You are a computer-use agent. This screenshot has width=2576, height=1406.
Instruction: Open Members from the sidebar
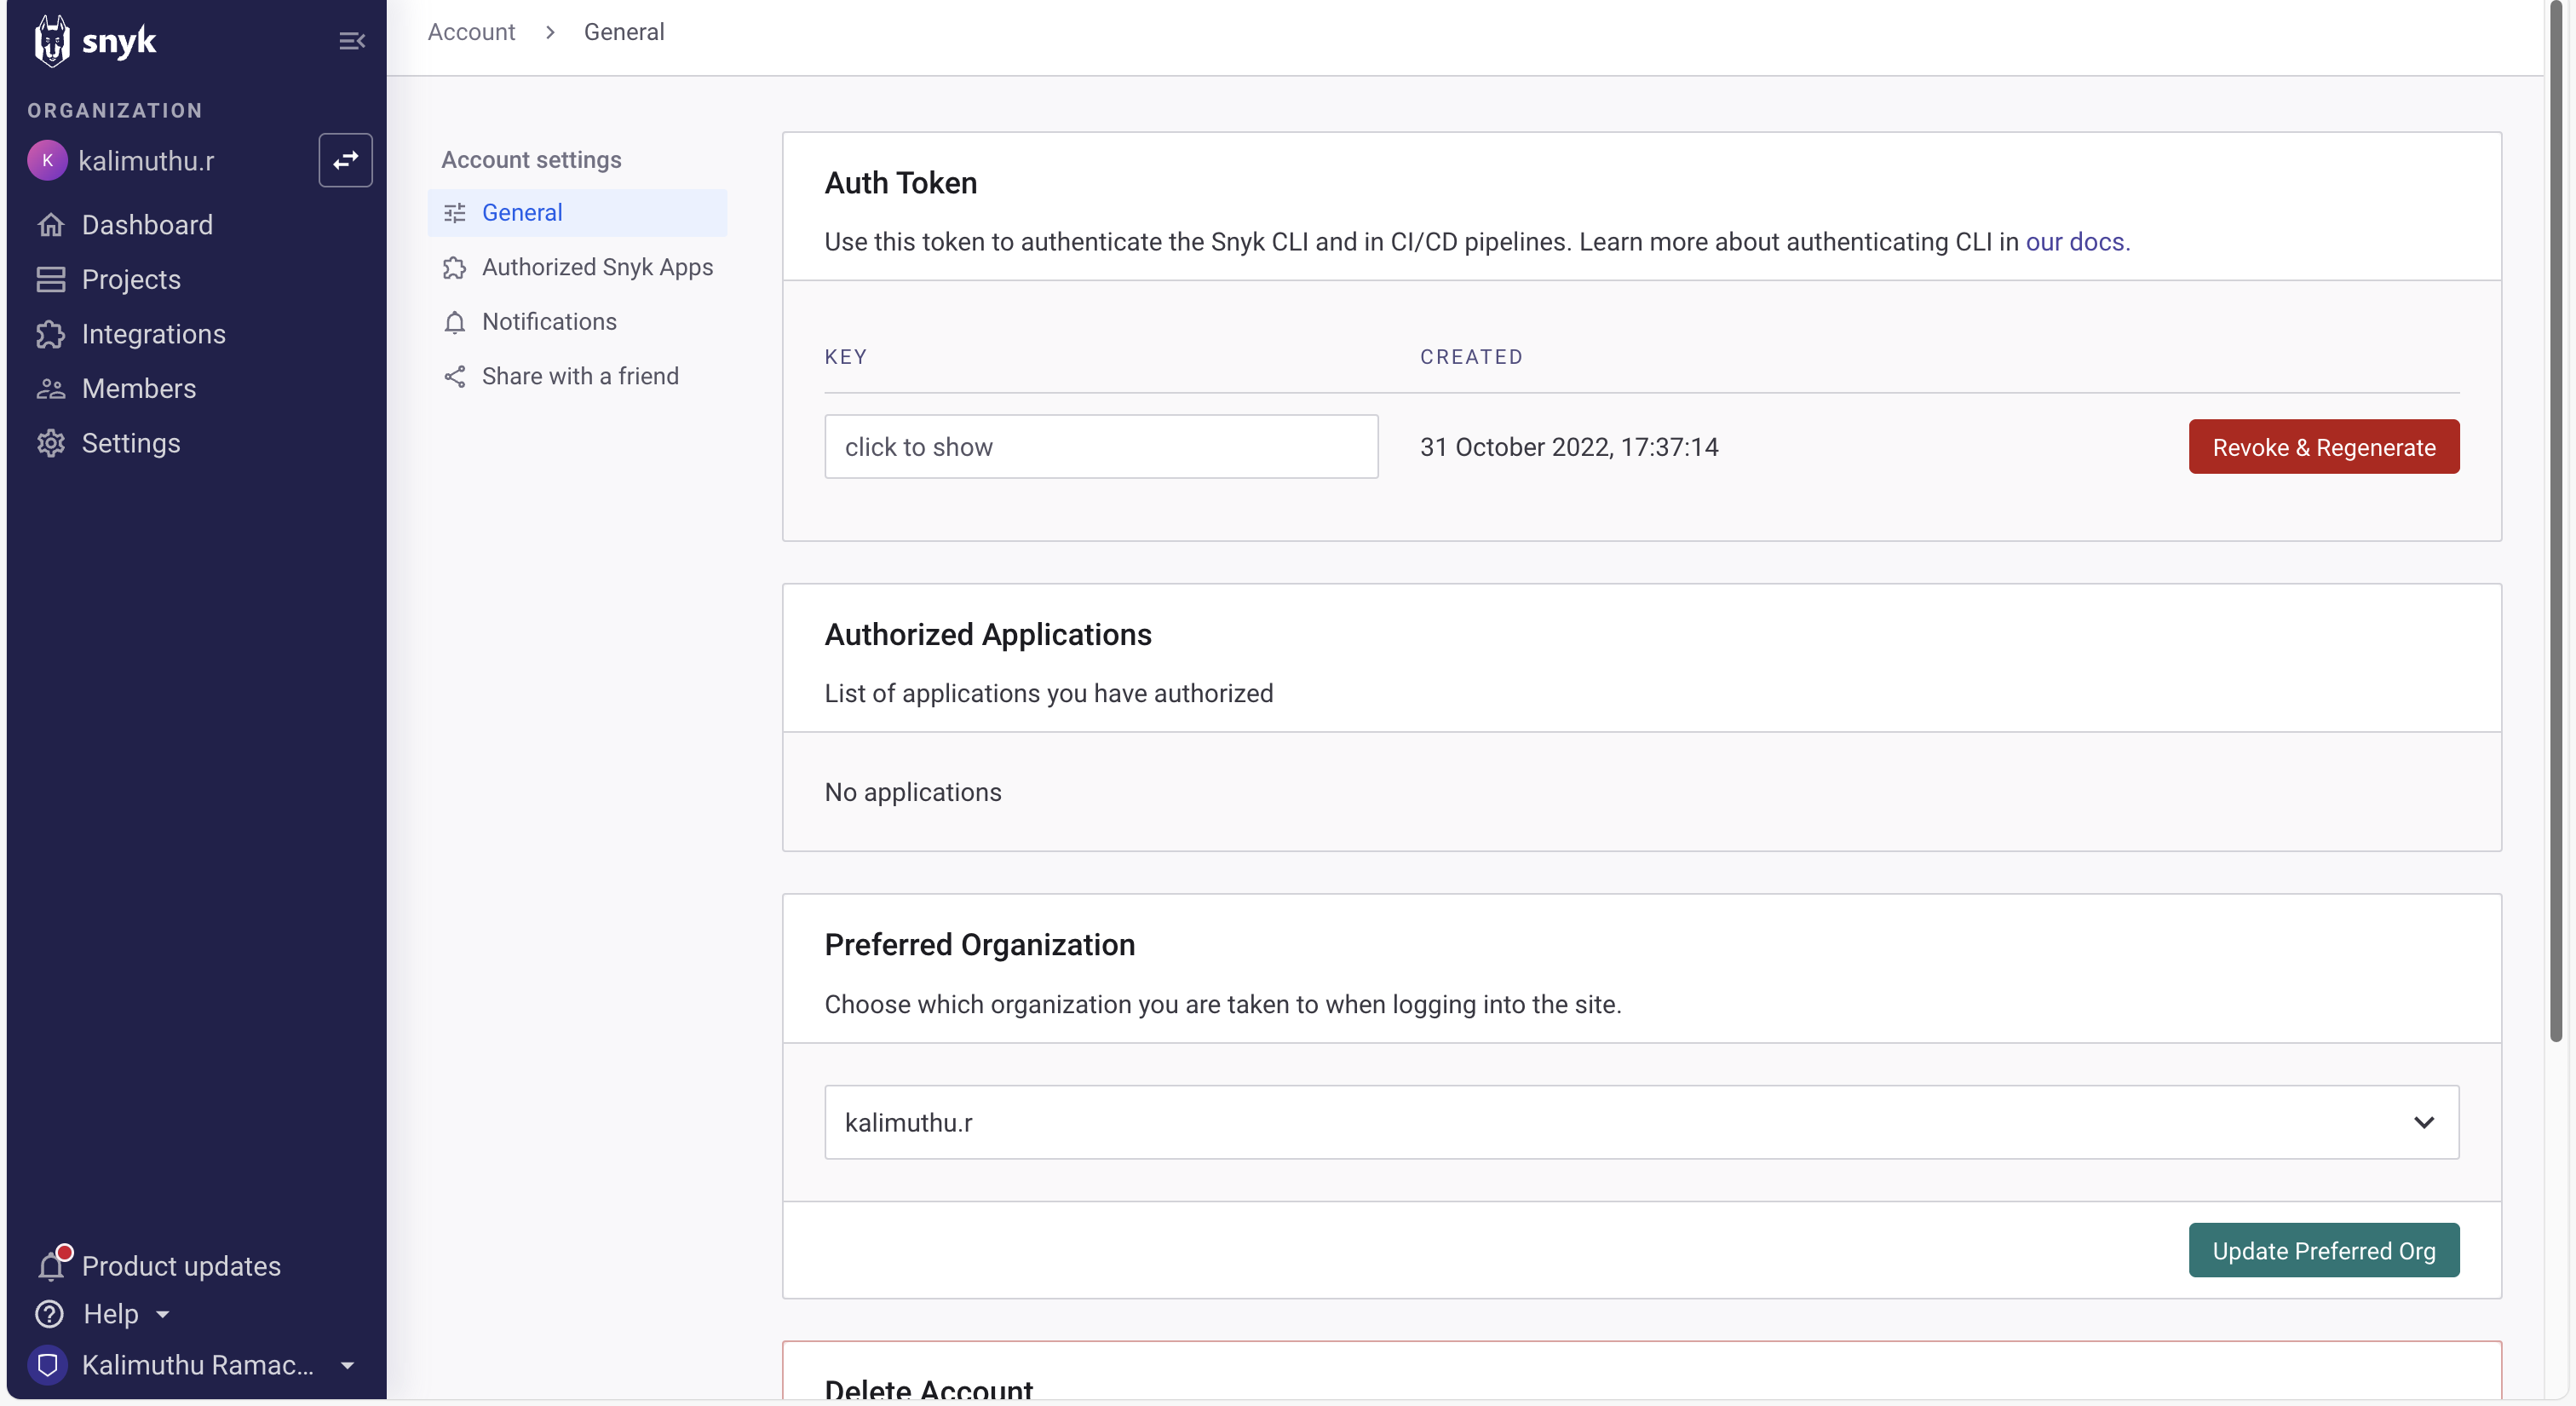tap(139, 388)
